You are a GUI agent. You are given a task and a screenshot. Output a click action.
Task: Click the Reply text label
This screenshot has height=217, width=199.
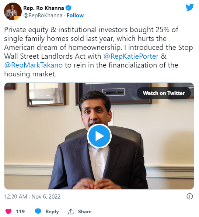[52, 211]
